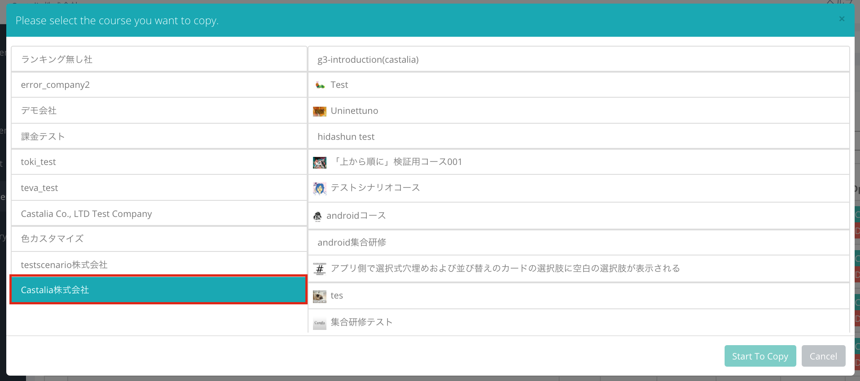
Task: Choose the デモ会社 company row
Action: pyautogui.click(x=159, y=110)
